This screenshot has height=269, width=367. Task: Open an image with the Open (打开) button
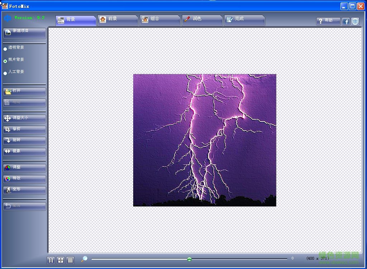24,91
